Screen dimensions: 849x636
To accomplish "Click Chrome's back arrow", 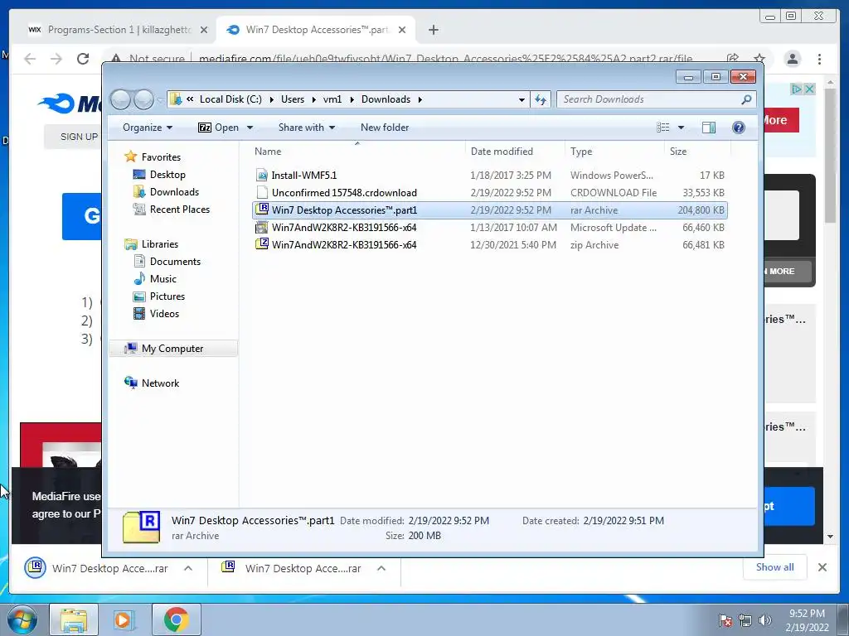I will pos(30,59).
